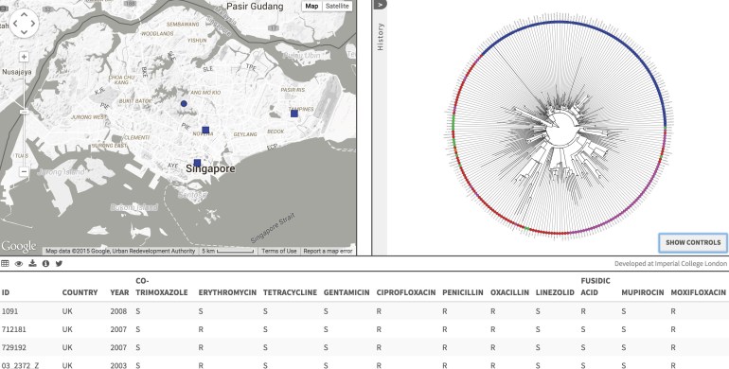729x369 pixels.
Task: Select table row with ID 1091
Action: pyautogui.click(x=364, y=311)
